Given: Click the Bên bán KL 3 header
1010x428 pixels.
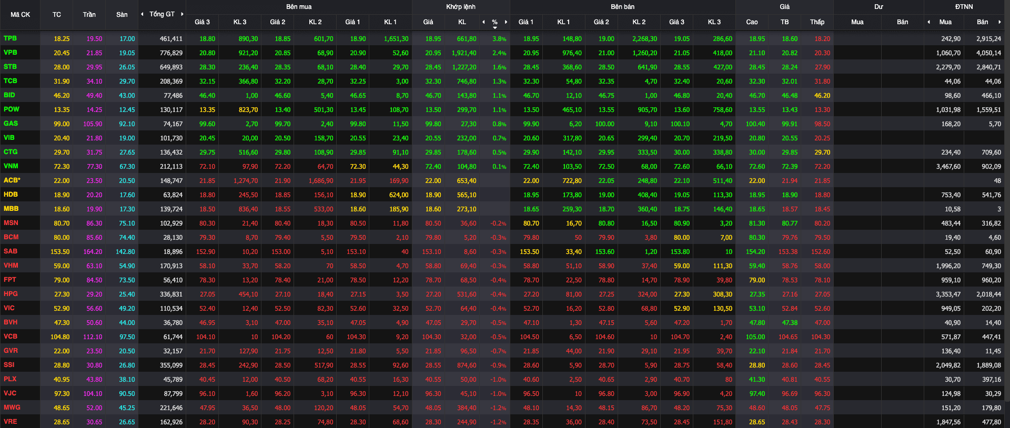Looking at the screenshot, I should (x=714, y=22).
